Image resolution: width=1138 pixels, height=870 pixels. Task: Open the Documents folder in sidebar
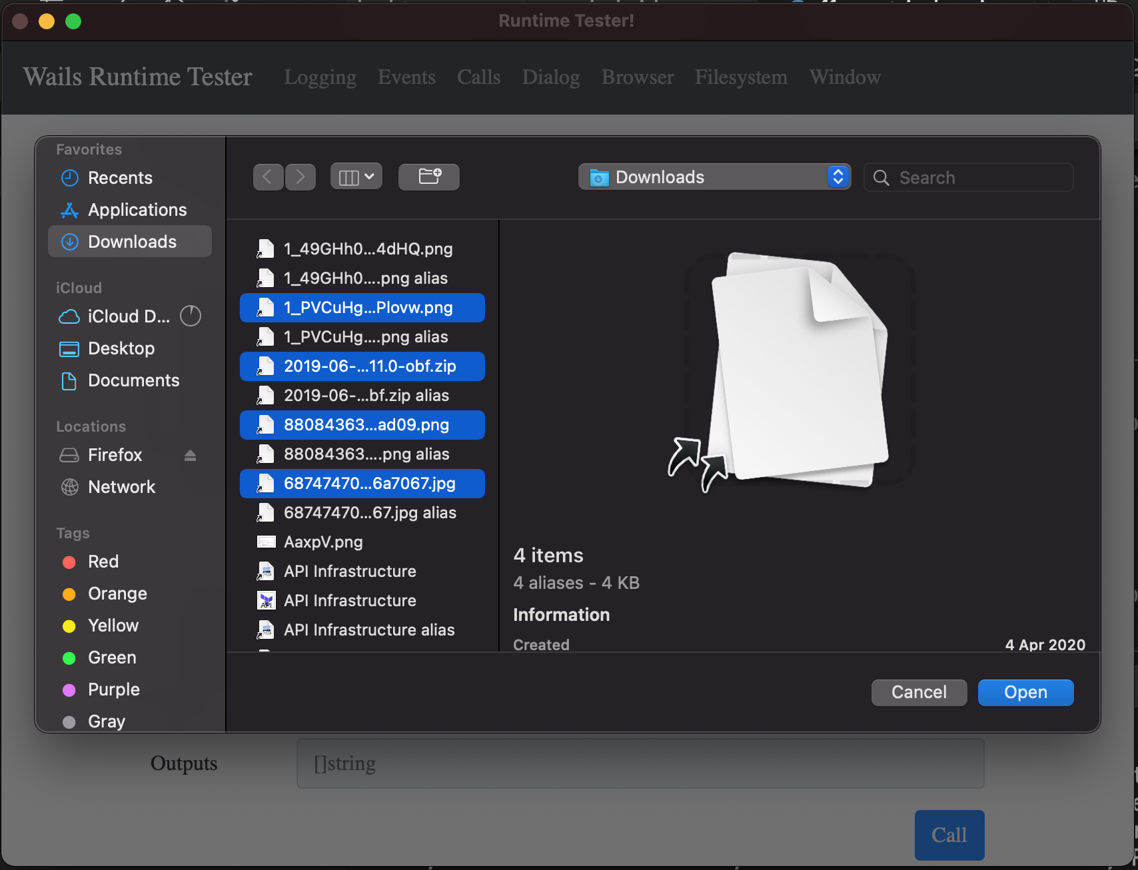[133, 380]
